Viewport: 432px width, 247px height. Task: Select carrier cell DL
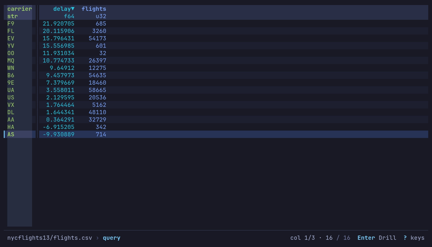point(11,112)
